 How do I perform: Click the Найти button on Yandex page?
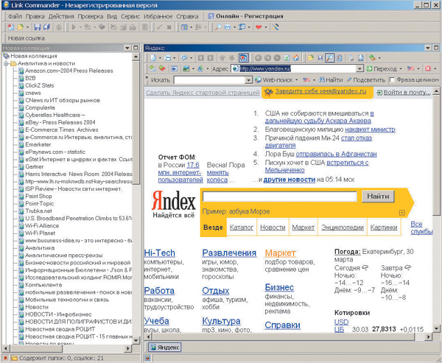coord(378,196)
